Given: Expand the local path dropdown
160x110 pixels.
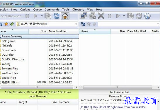Looking at the screenshot, I should click(76, 24).
